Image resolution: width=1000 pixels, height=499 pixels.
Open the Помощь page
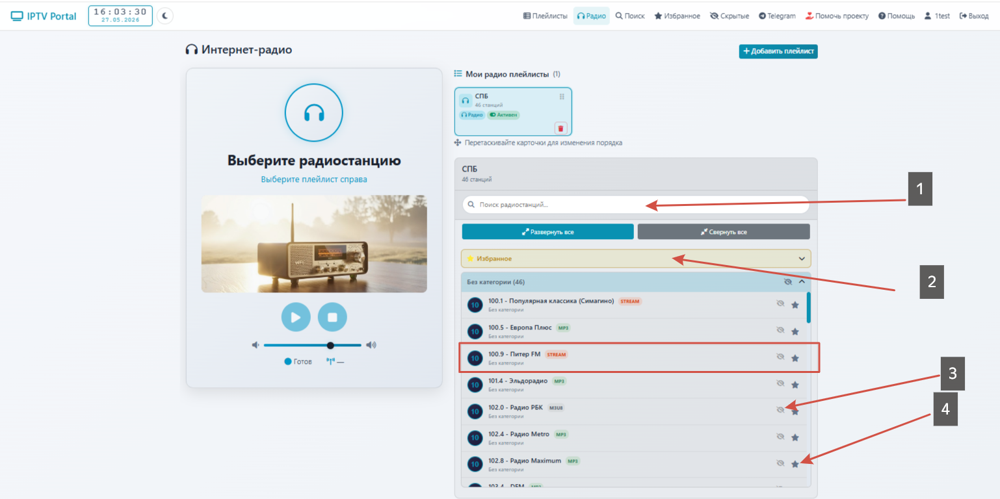pos(897,16)
